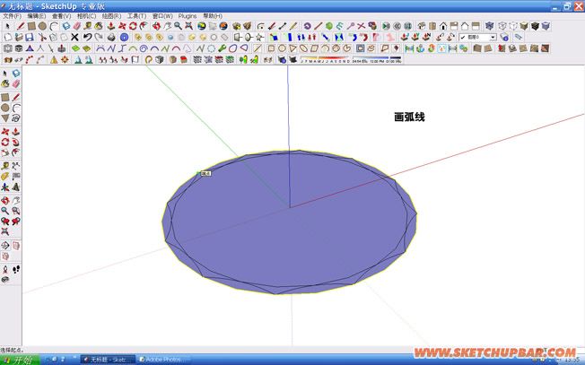Activate the Orbit tool in top toolbar

coord(156,26)
